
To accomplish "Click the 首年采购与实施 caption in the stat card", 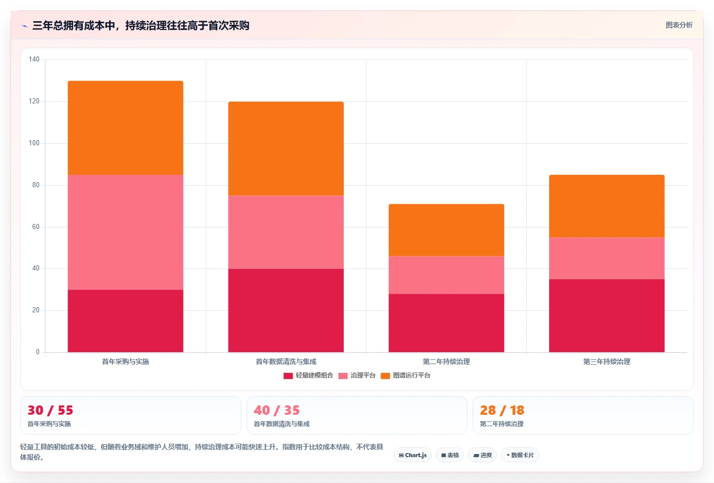I will tap(49, 424).
